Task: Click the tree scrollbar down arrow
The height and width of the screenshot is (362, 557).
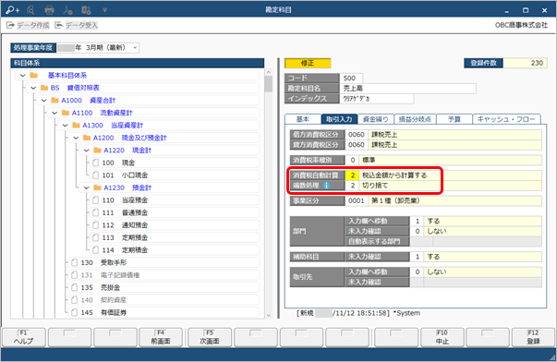Action: click(269, 315)
